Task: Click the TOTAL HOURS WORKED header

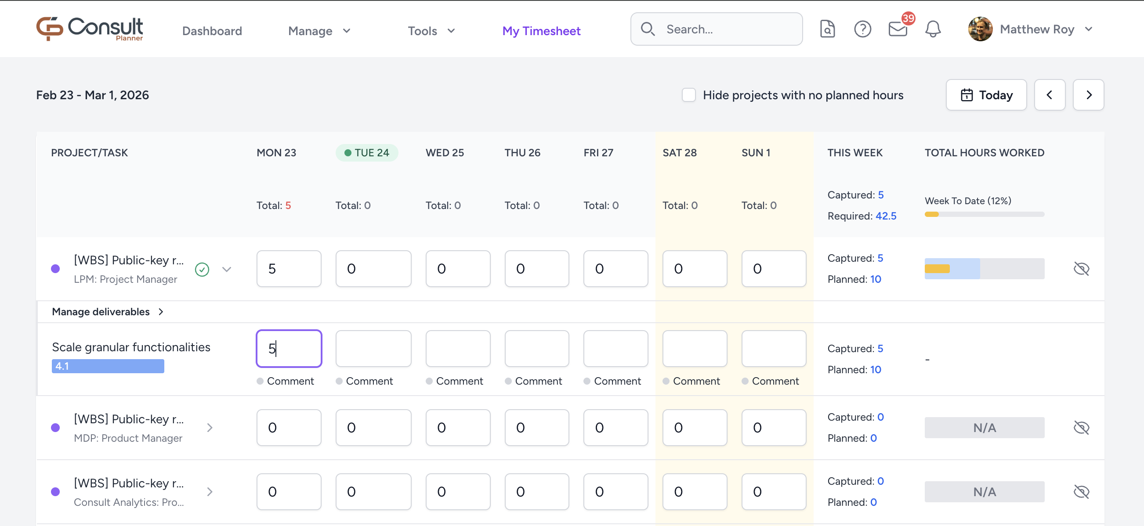Action: pyautogui.click(x=985, y=153)
